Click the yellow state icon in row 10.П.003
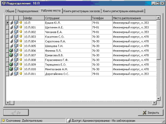Image resolution: width=166 pixels, height=124 pixels. [21, 36]
